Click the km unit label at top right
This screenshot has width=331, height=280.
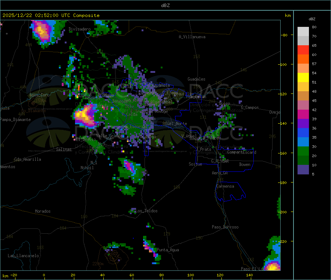pos(288,15)
